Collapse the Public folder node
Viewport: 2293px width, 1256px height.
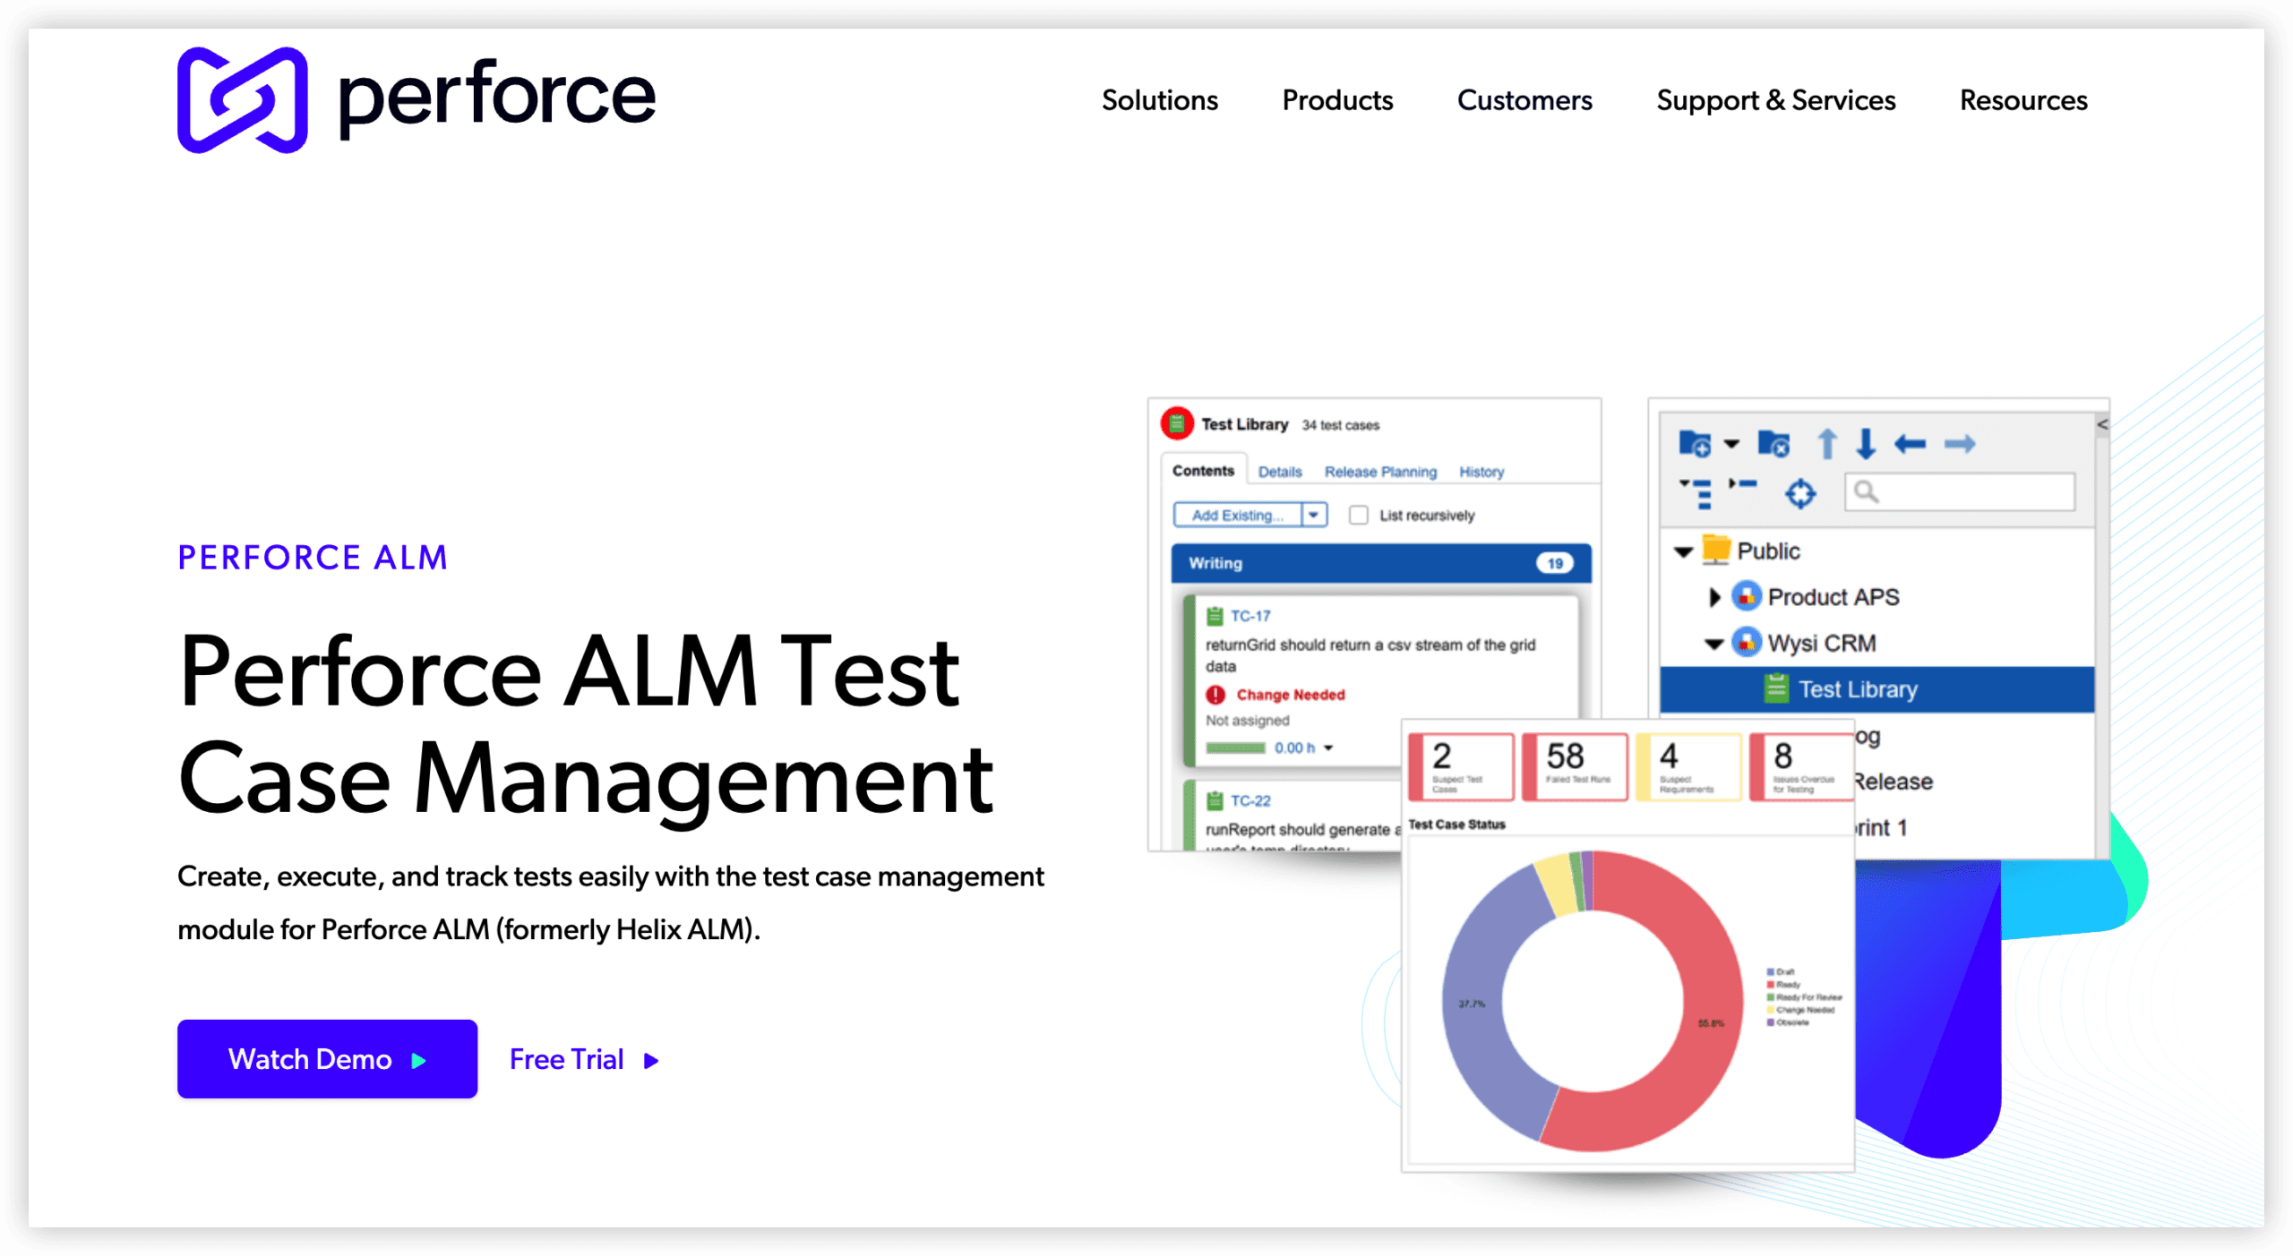[1683, 551]
